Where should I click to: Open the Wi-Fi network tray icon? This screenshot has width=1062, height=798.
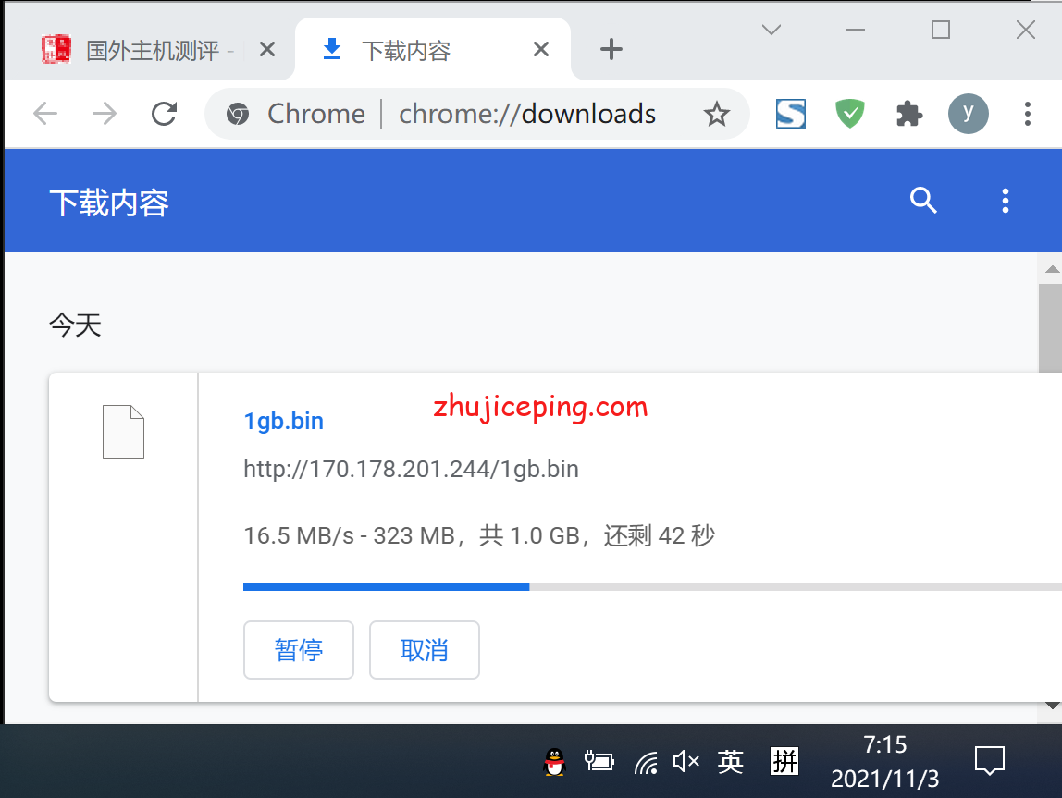tap(646, 763)
